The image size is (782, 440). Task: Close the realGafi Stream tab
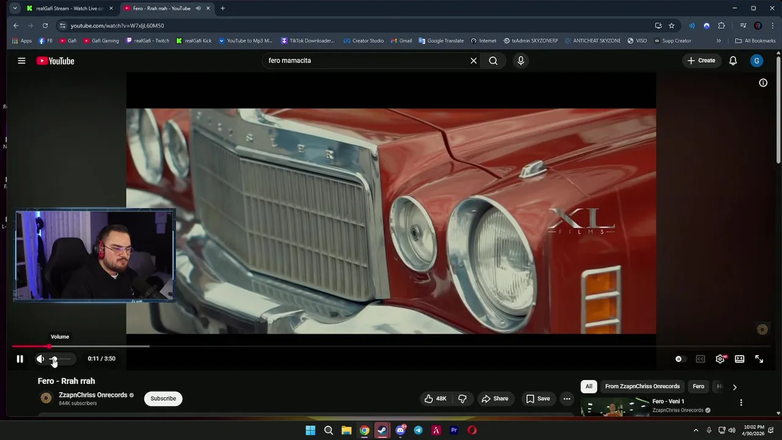(x=111, y=9)
